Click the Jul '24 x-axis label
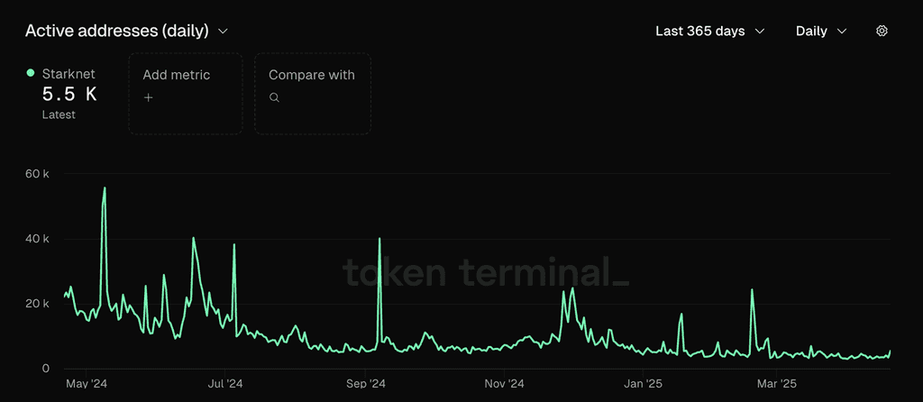This screenshot has height=402, width=923. [225, 384]
